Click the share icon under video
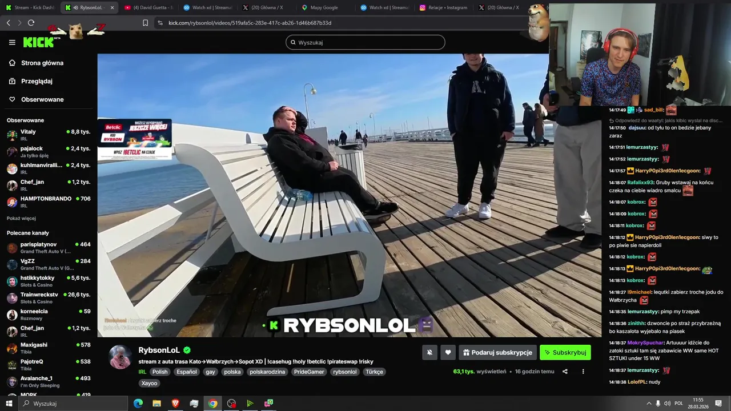 (565, 372)
